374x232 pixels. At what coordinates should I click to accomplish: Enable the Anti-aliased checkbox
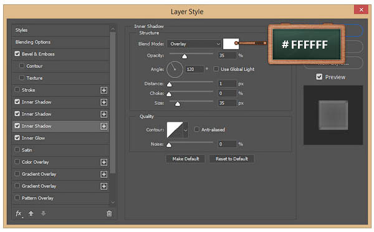(197, 129)
